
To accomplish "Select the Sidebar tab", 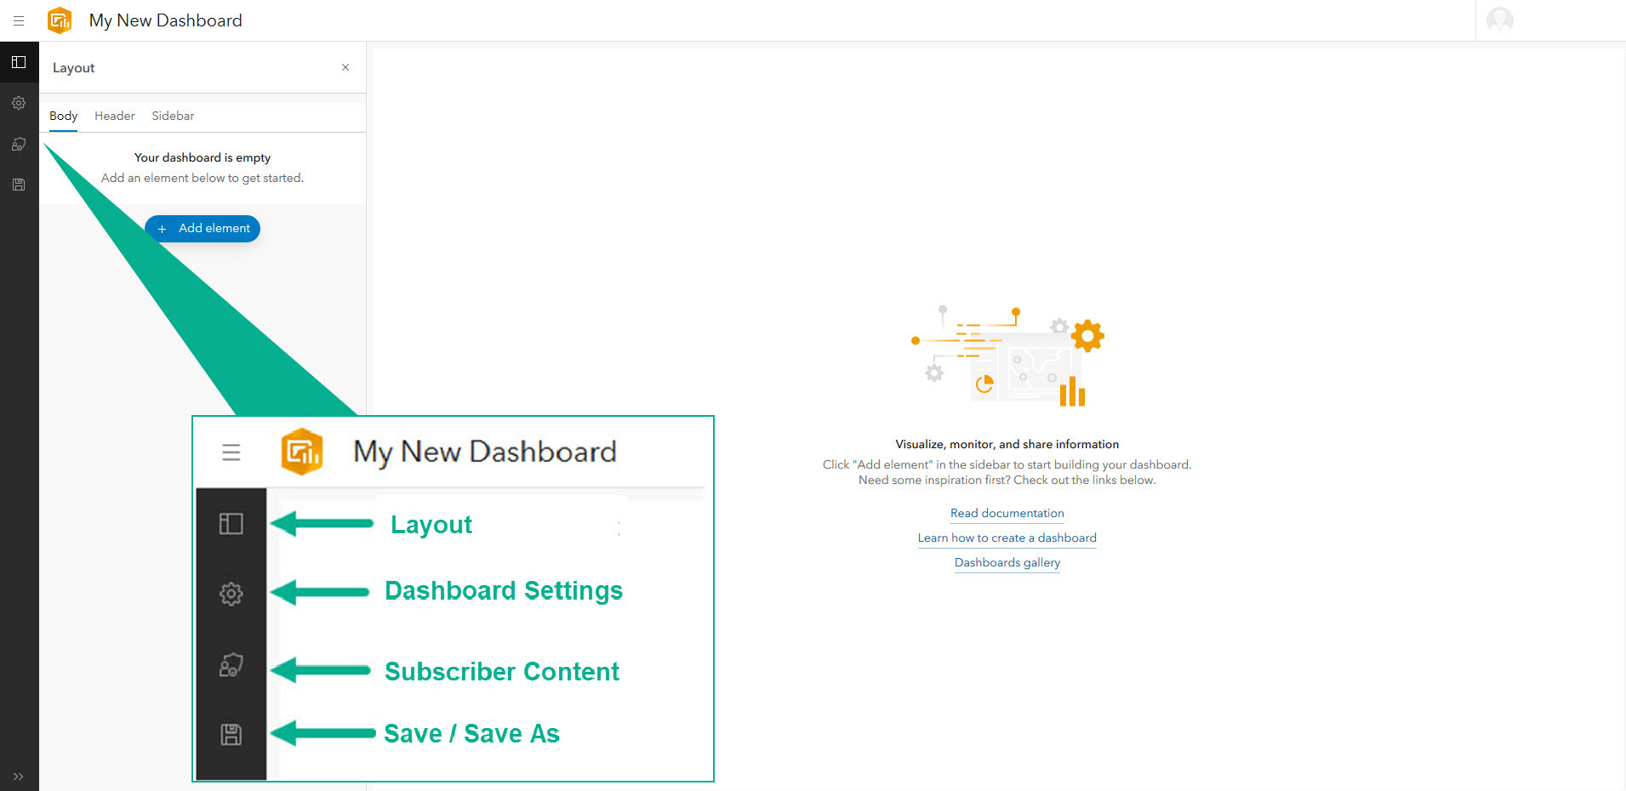I will [x=172, y=116].
